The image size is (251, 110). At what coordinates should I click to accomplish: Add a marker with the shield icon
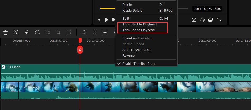(x=94, y=33)
